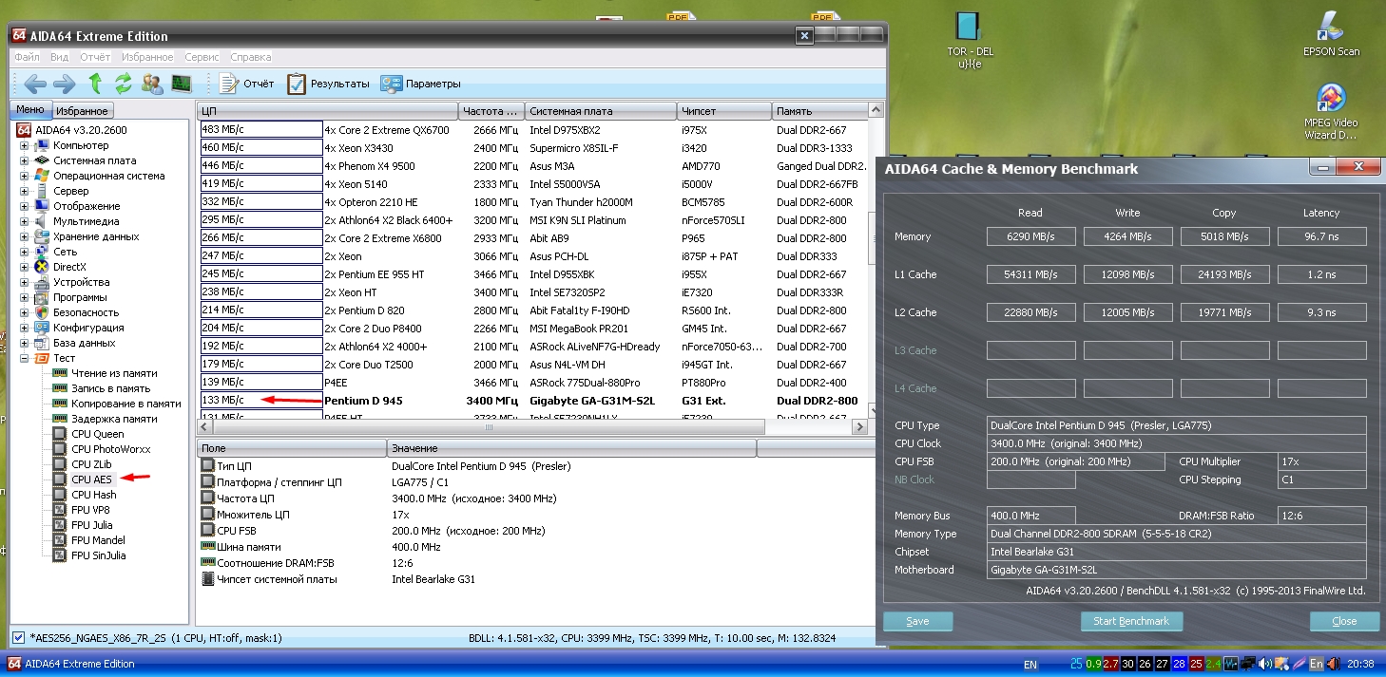Expand the Системная плата tree node
This screenshot has height=677, width=1386.
coord(24,160)
